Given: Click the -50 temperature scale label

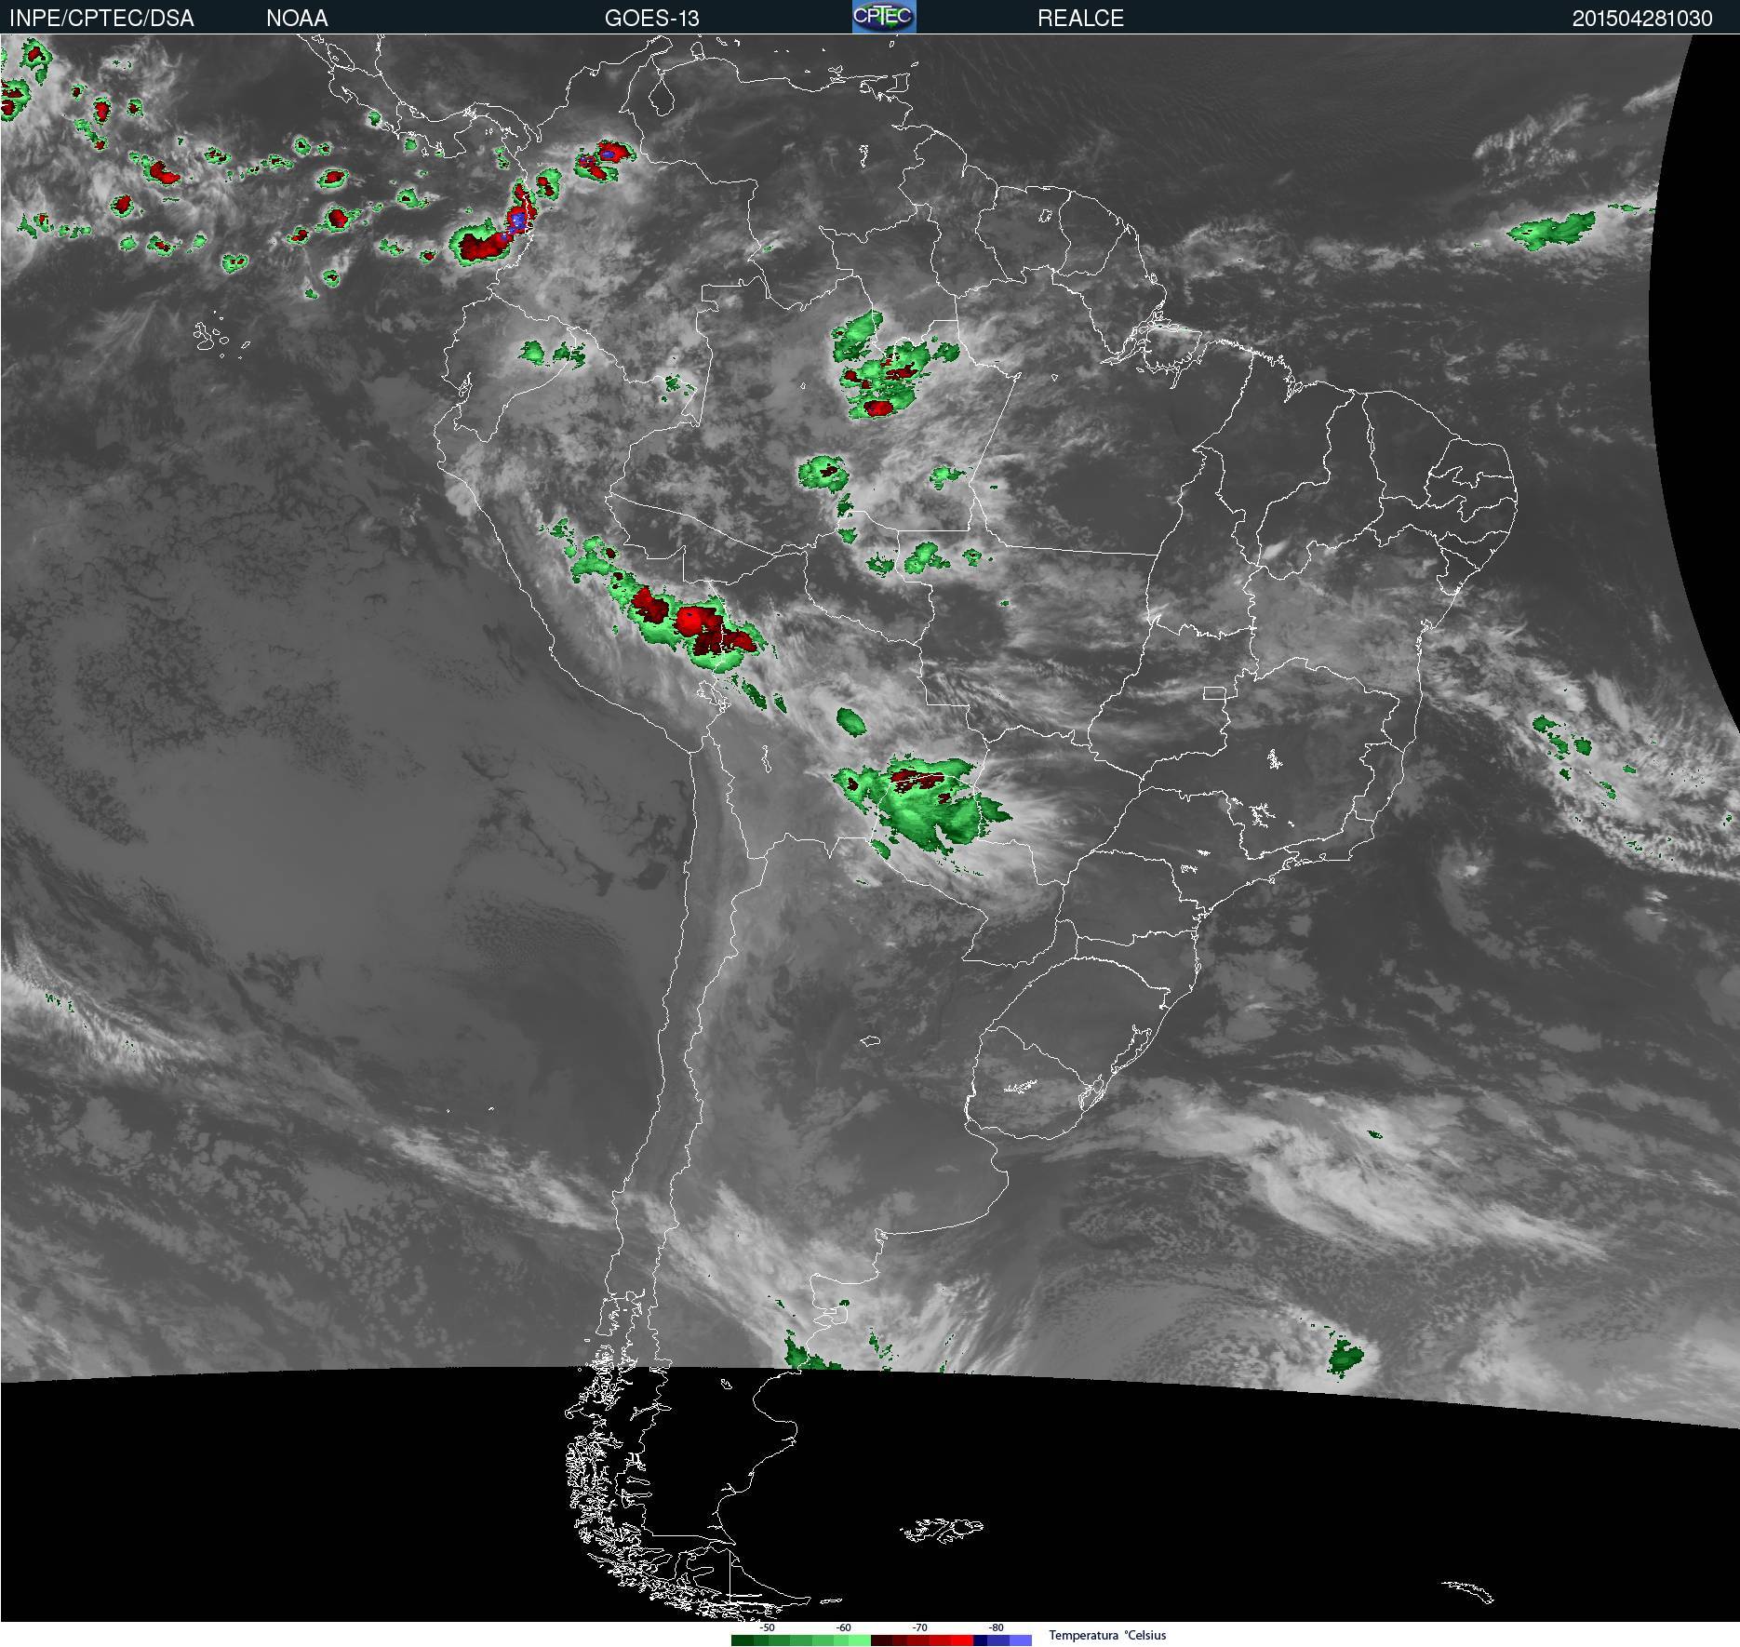Looking at the screenshot, I should pos(767,1627).
